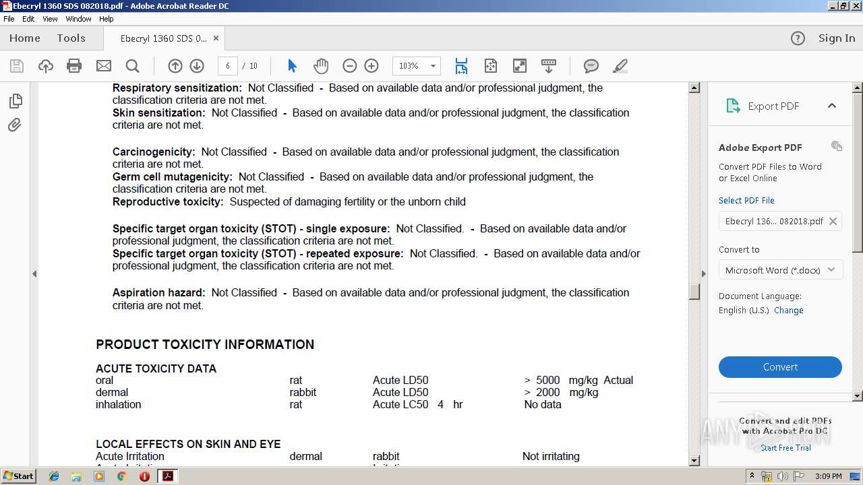Image resolution: width=863 pixels, height=485 pixels.
Task: Open the Edit menu
Action: [x=28, y=19]
